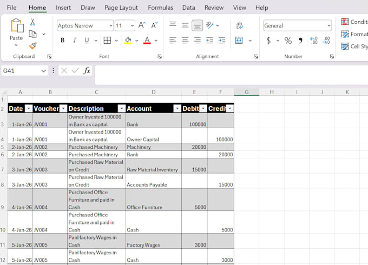This screenshot has width=368, height=265.
Task: Toggle Underline formatting
Action: 87,41
